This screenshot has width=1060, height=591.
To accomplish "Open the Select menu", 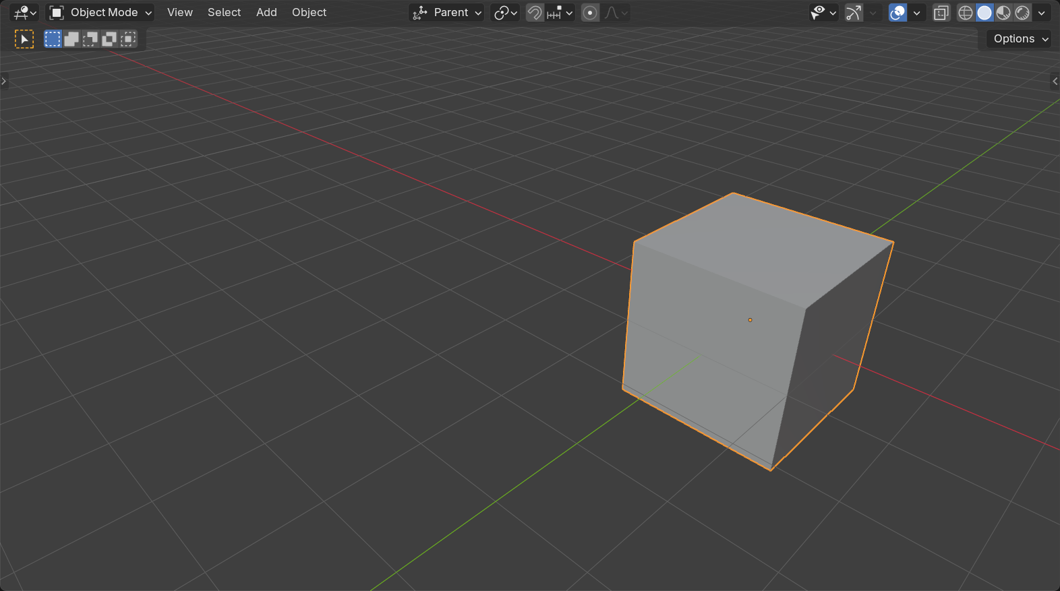I will (224, 12).
